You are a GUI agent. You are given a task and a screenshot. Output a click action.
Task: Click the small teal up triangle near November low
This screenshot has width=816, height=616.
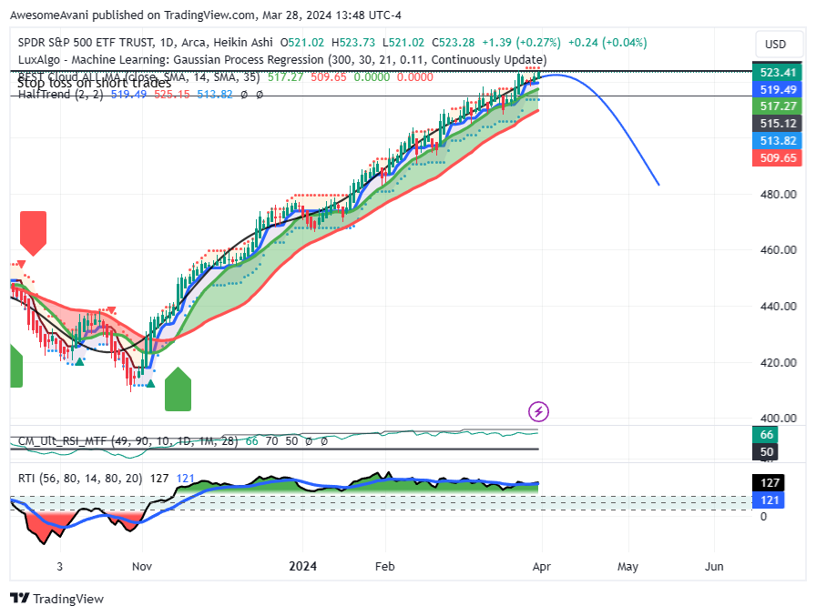pyautogui.click(x=150, y=384)
